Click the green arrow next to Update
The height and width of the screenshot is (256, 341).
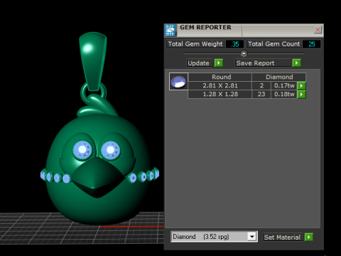219,63
